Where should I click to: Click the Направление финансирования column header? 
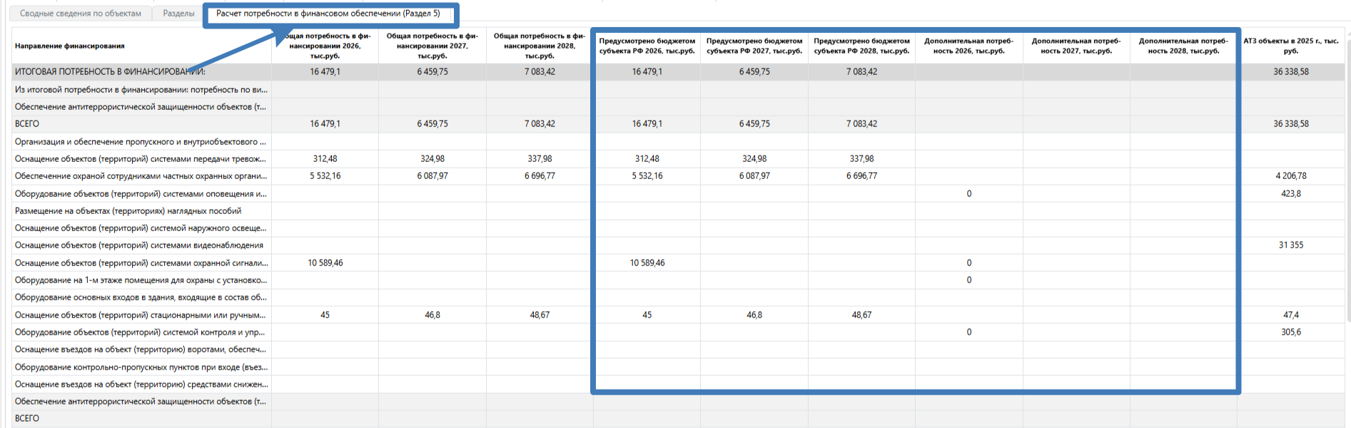(70, 46)
